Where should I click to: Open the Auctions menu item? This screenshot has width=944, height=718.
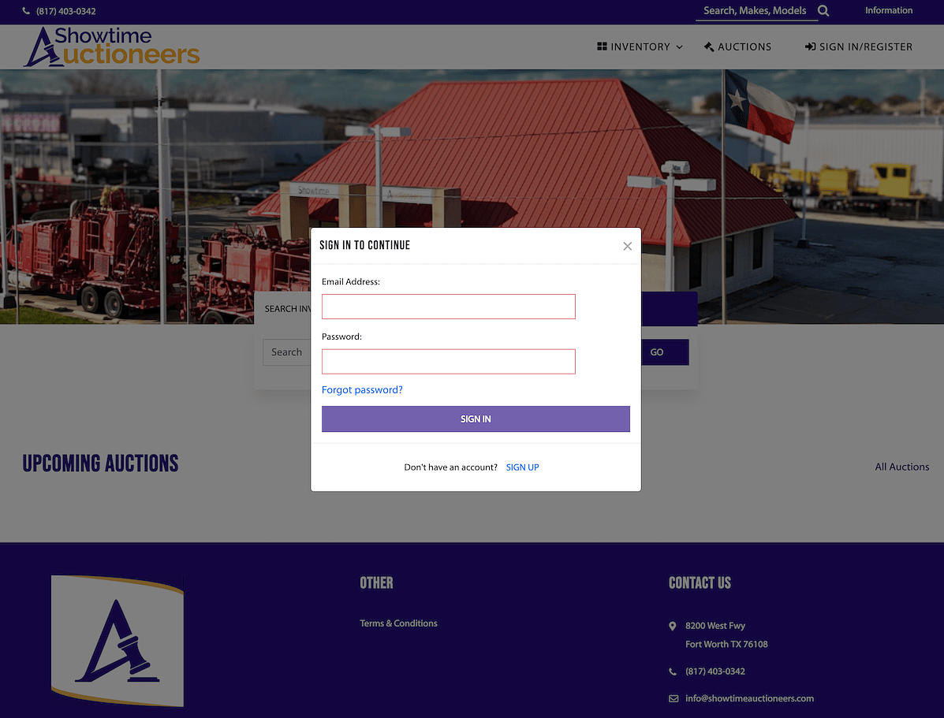(737, 47)
